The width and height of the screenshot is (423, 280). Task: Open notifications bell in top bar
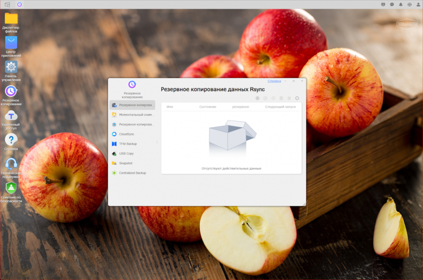pos(401,5)
